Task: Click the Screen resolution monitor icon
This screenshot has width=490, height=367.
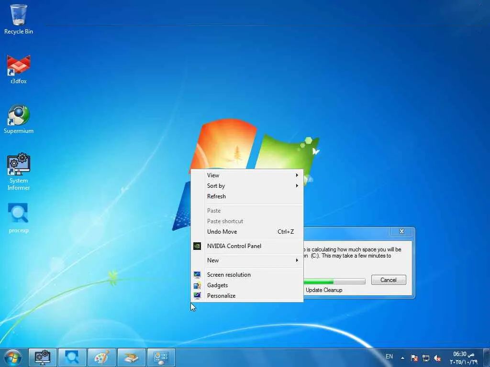Action: [x=197, y=275]
